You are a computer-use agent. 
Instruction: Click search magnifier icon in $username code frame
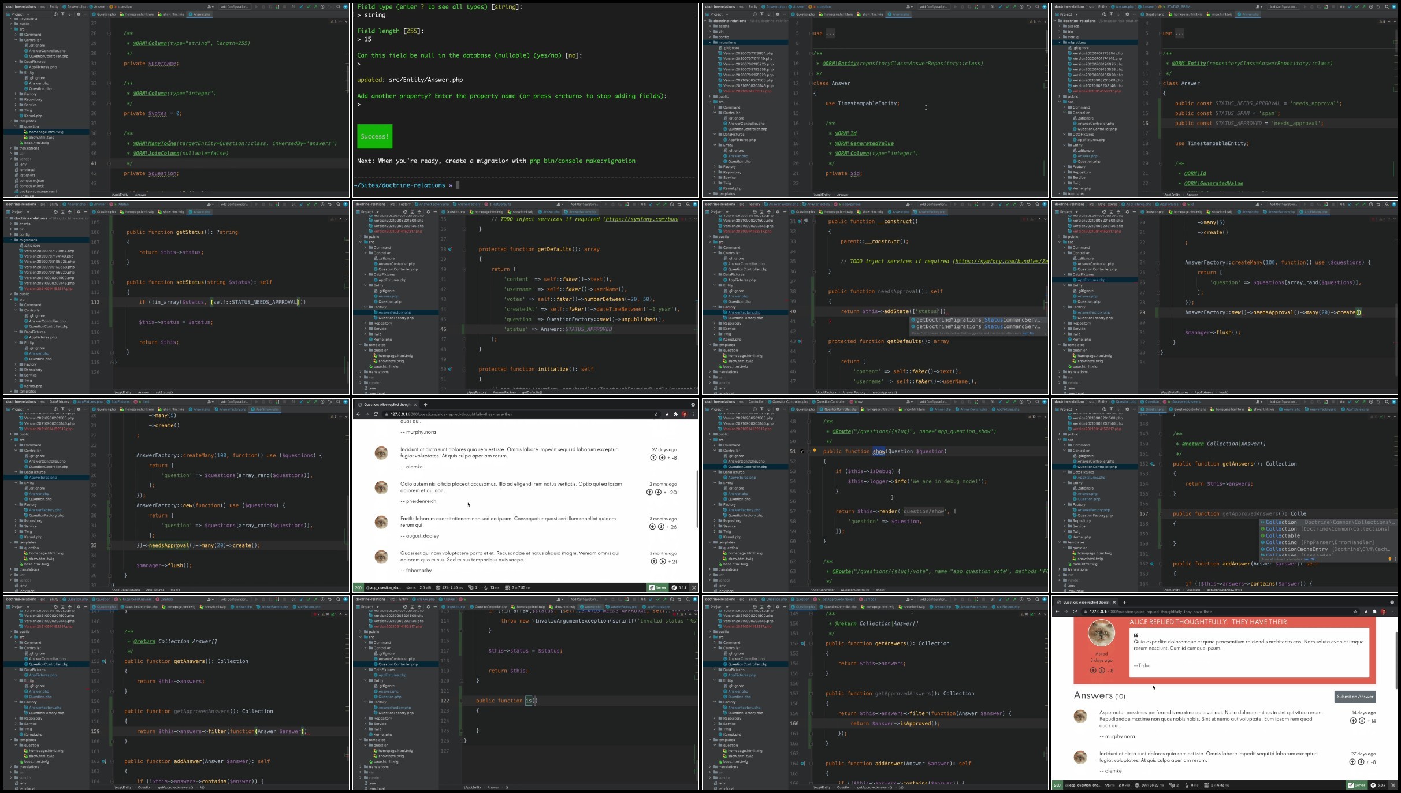[x=339, y=7]
